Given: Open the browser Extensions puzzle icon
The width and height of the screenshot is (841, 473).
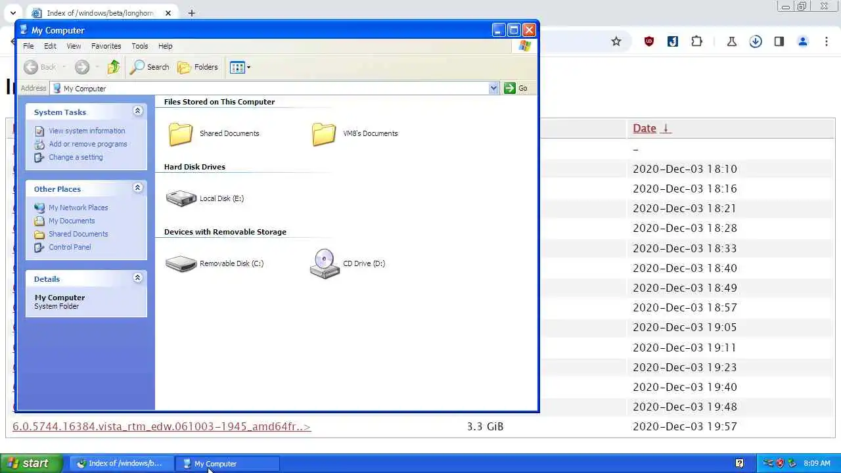Looking at the screenshot, I should [x=696, y=41].
